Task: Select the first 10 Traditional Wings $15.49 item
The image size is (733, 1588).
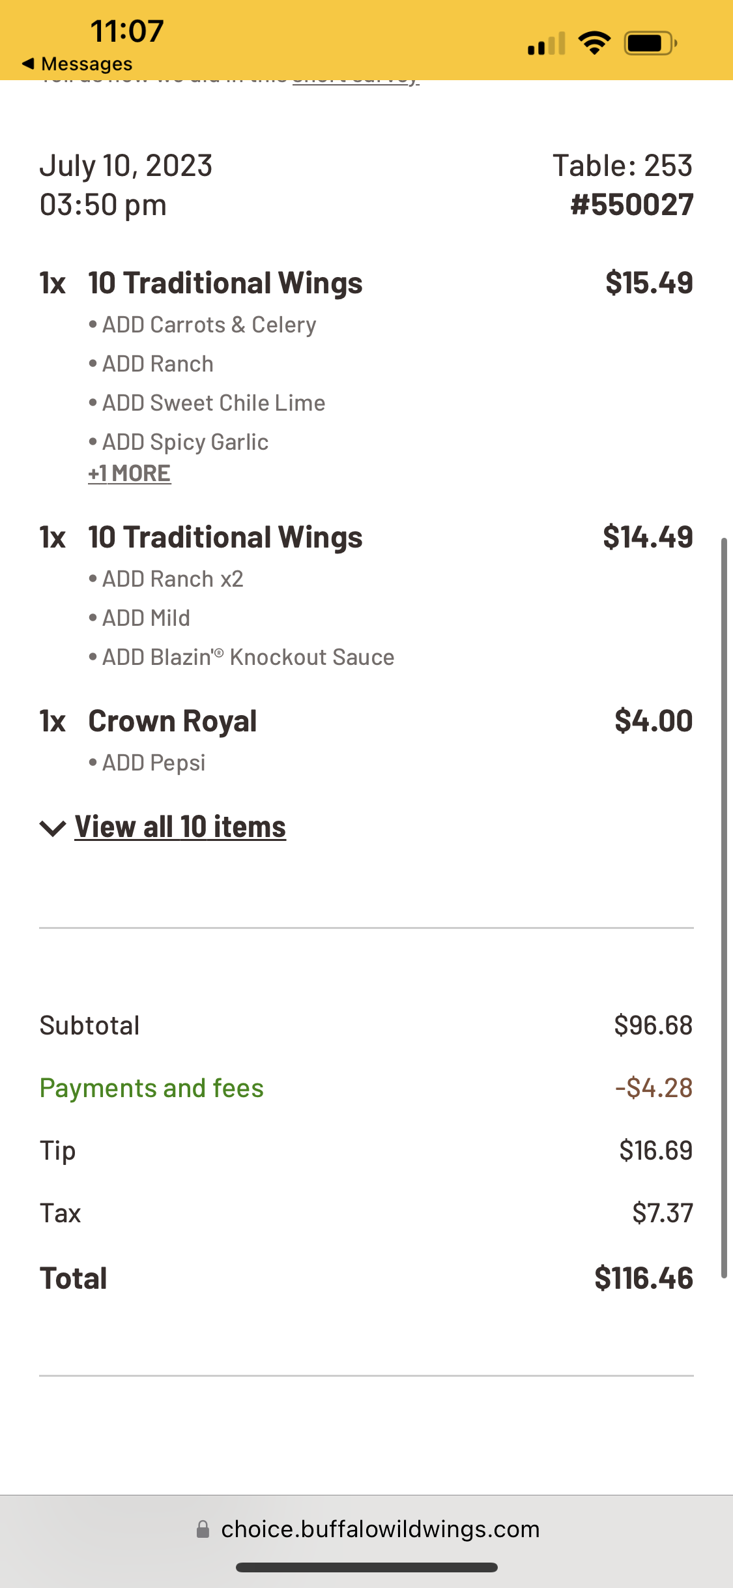Action: tap(225, 283)
